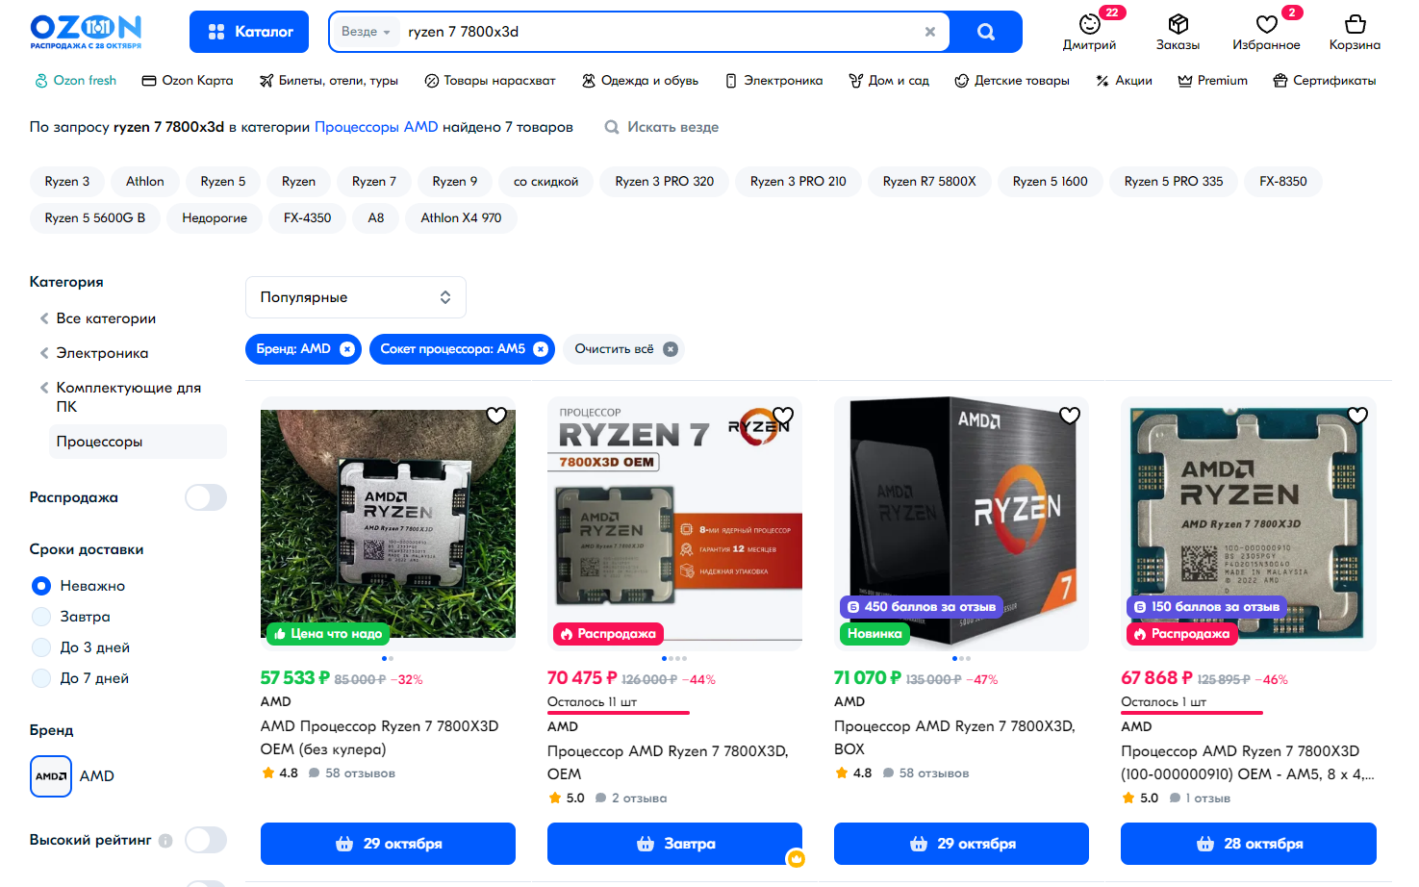Open the Популярные sort dropdown
1419x887 pixels.
coord(356,297)
